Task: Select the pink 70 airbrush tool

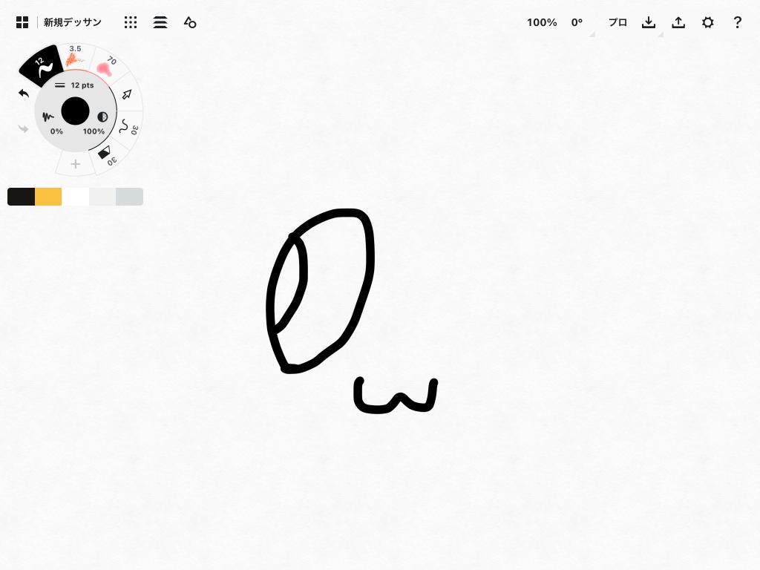Action: pyautogui.click(x=105, y=68)
